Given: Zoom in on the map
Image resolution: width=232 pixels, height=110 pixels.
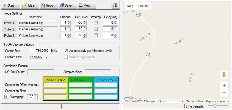Looking at the screenshot, I should click(x=224, y=85).
